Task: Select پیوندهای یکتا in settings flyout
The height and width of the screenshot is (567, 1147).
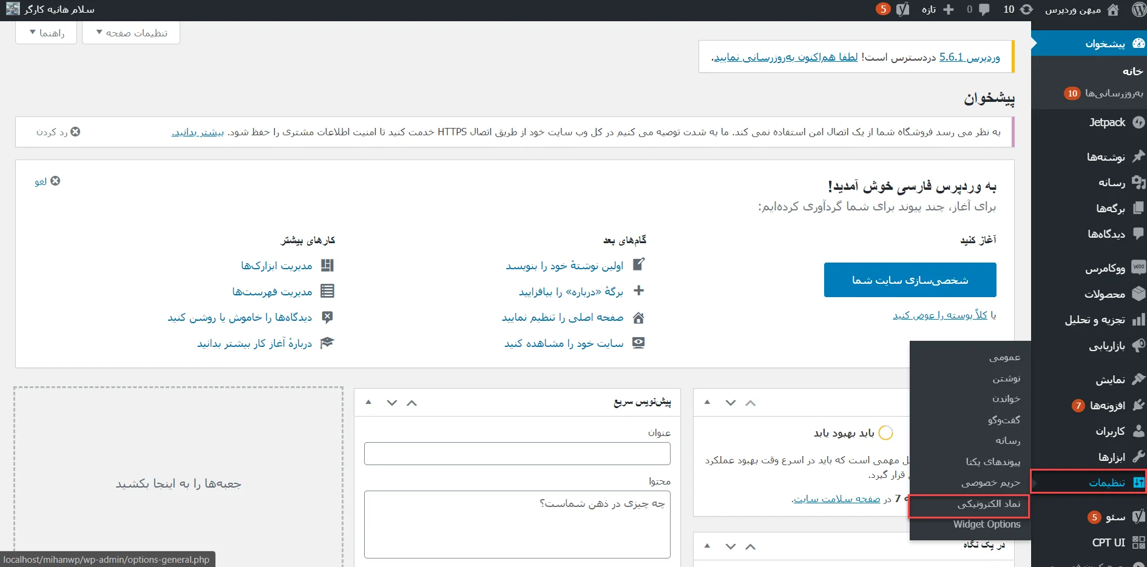Action: pos(993,461)
